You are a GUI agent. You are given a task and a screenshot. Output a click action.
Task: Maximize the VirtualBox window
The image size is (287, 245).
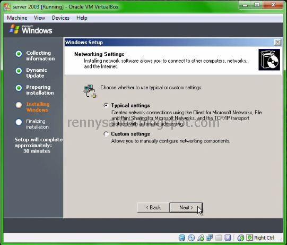pyautogui.click(x=257, y=5)
